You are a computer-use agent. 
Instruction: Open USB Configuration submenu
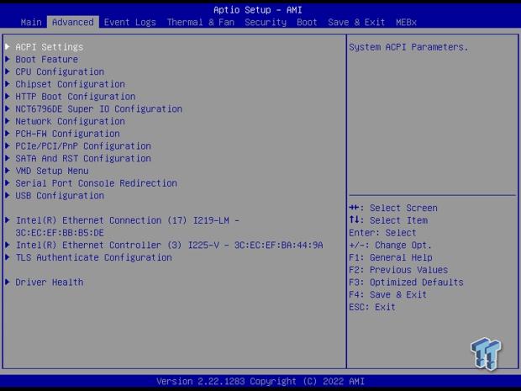pyautogui.click(x=60, y=195)
